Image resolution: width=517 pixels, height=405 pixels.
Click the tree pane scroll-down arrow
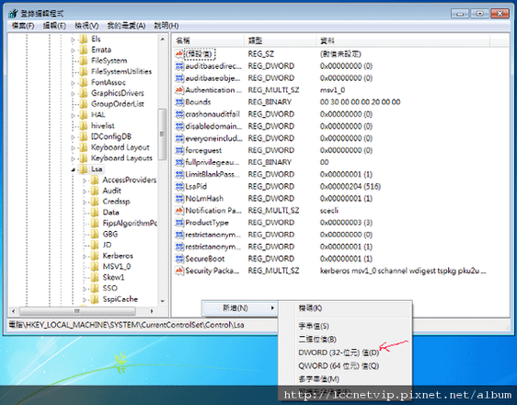click(163, 301)
